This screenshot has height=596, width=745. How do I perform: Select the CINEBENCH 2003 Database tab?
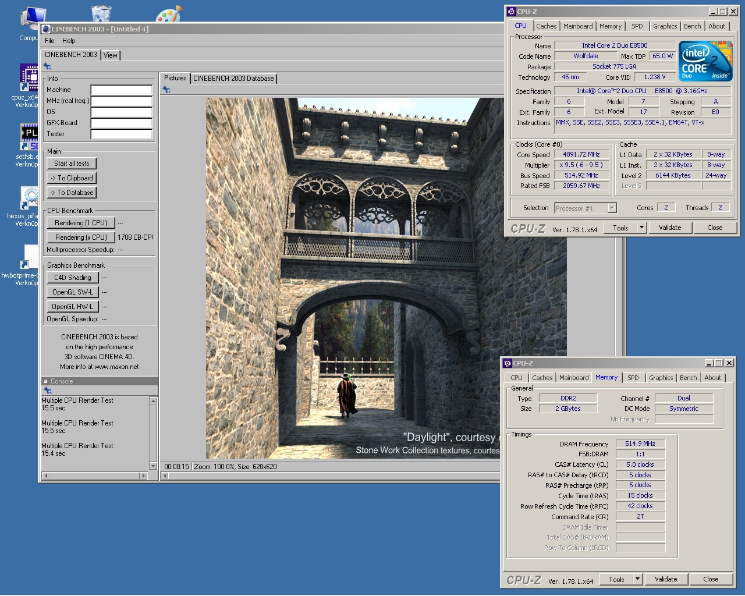233,79
